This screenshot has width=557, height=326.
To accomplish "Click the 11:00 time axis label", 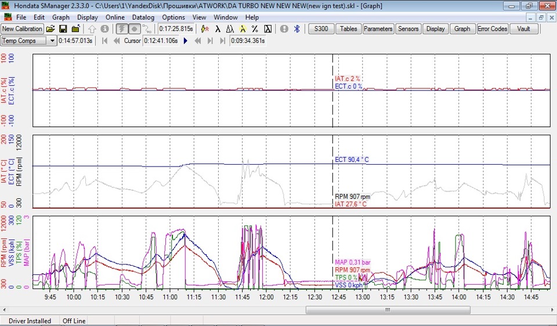I will (170, 297).
